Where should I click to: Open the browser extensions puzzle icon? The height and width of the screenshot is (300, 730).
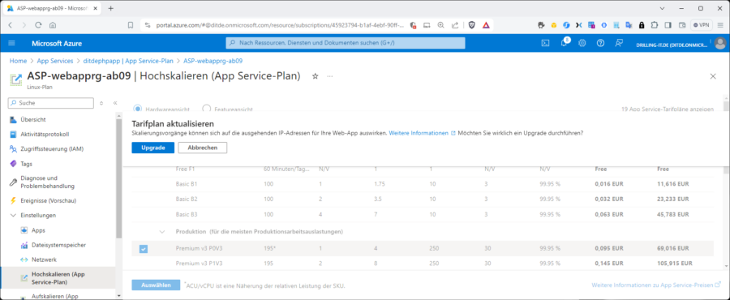coord(655,25)
